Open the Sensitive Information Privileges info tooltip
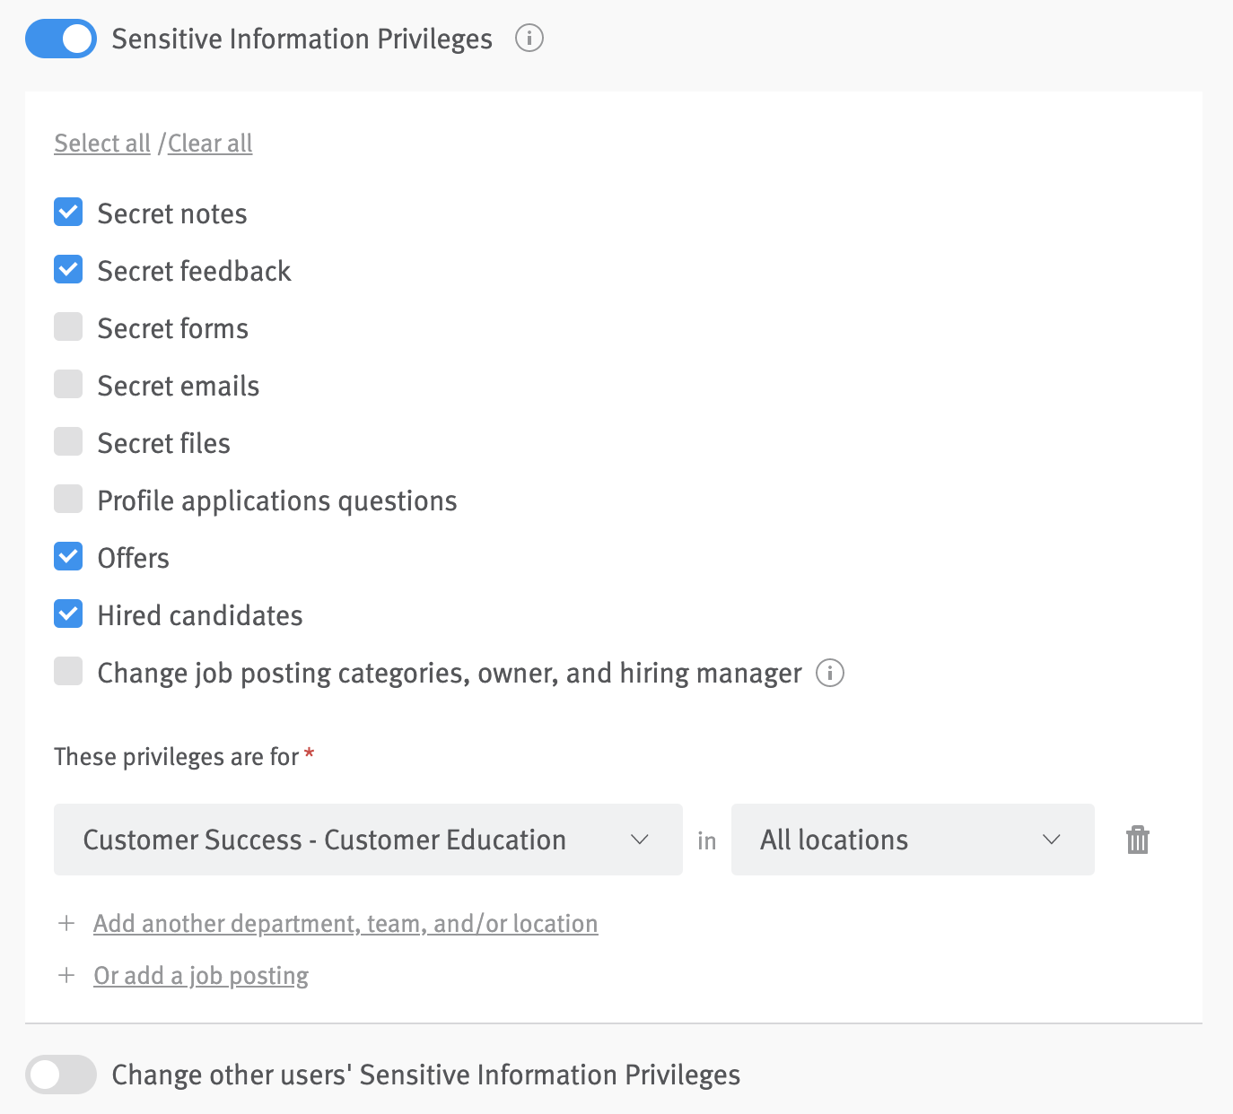Screen dimensions: 1233x1114 [x=529, y=39]
